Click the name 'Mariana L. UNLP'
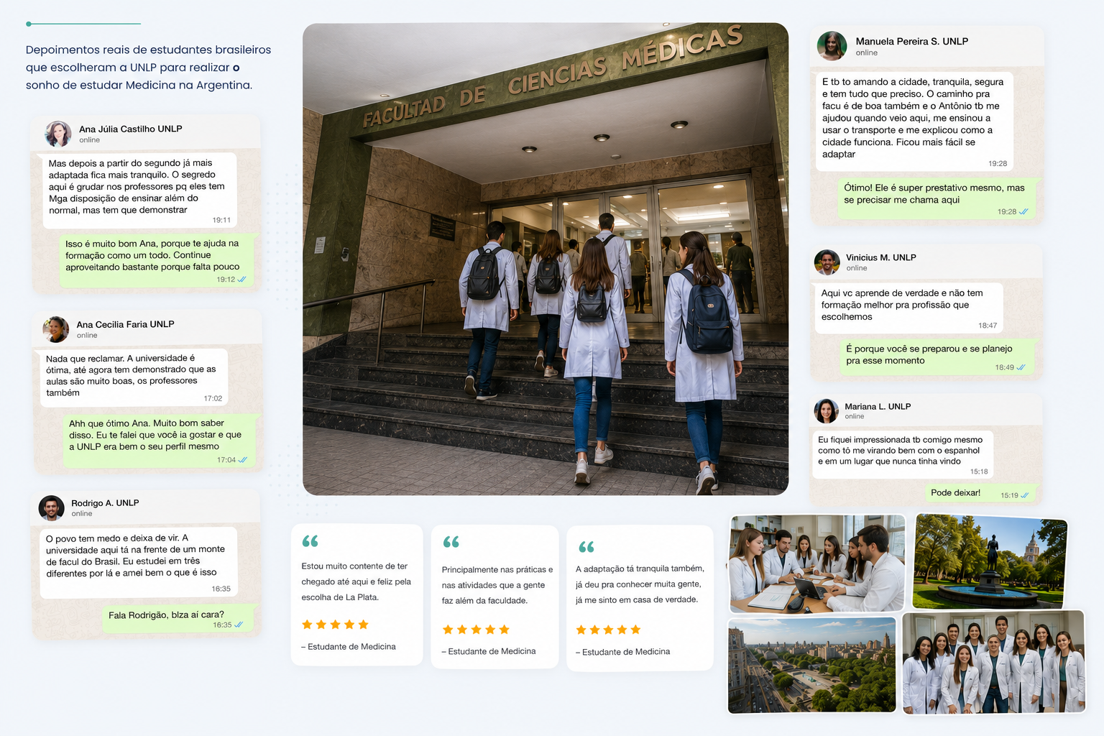Screen dimensions: 1104x736 pyautogui.click(x=878, y=407)
